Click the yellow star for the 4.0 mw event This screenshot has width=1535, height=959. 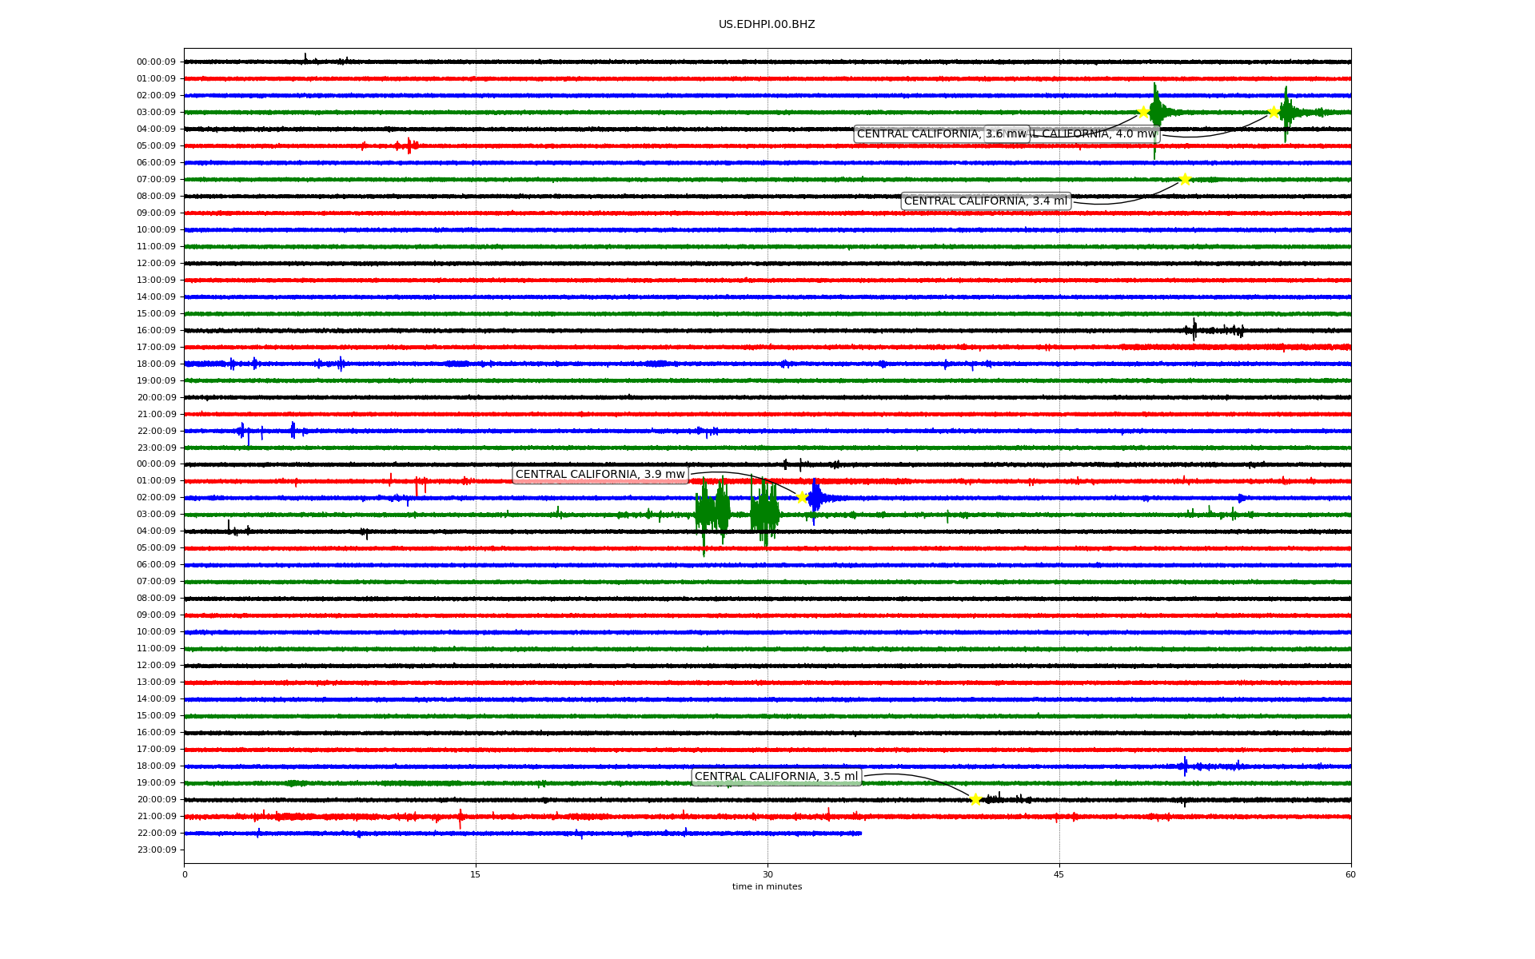click(x=1274, y=112)
